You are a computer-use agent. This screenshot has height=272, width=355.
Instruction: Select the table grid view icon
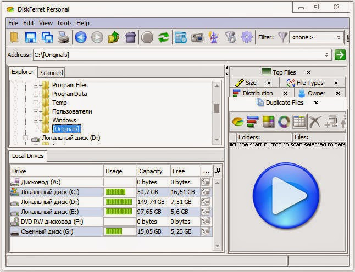299,122
